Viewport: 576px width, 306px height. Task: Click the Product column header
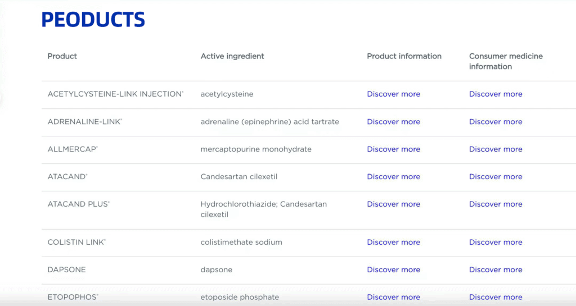click(62, 56)
